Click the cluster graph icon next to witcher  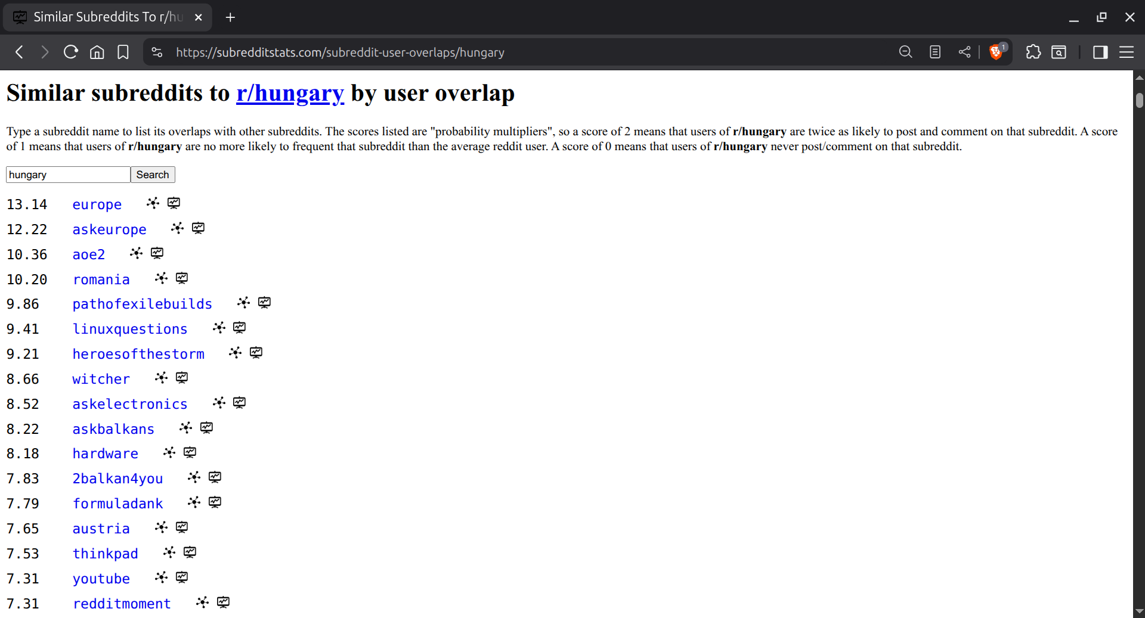(x=162, y=378)
